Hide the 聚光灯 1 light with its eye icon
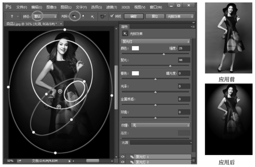 click(123, 156)
